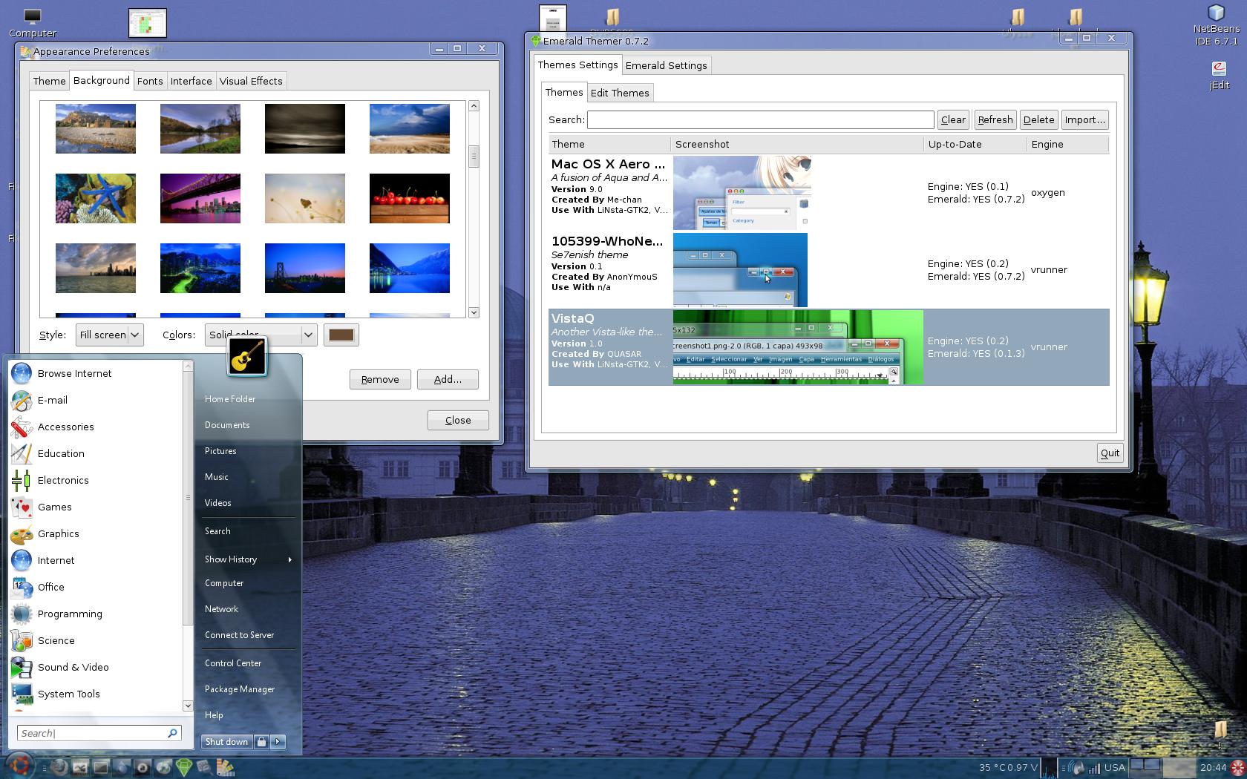Image resolution: width=1247 pixels, height=779 pixels.
Task: Open the Edit Themes tab
Action: (x=620, y=93)
